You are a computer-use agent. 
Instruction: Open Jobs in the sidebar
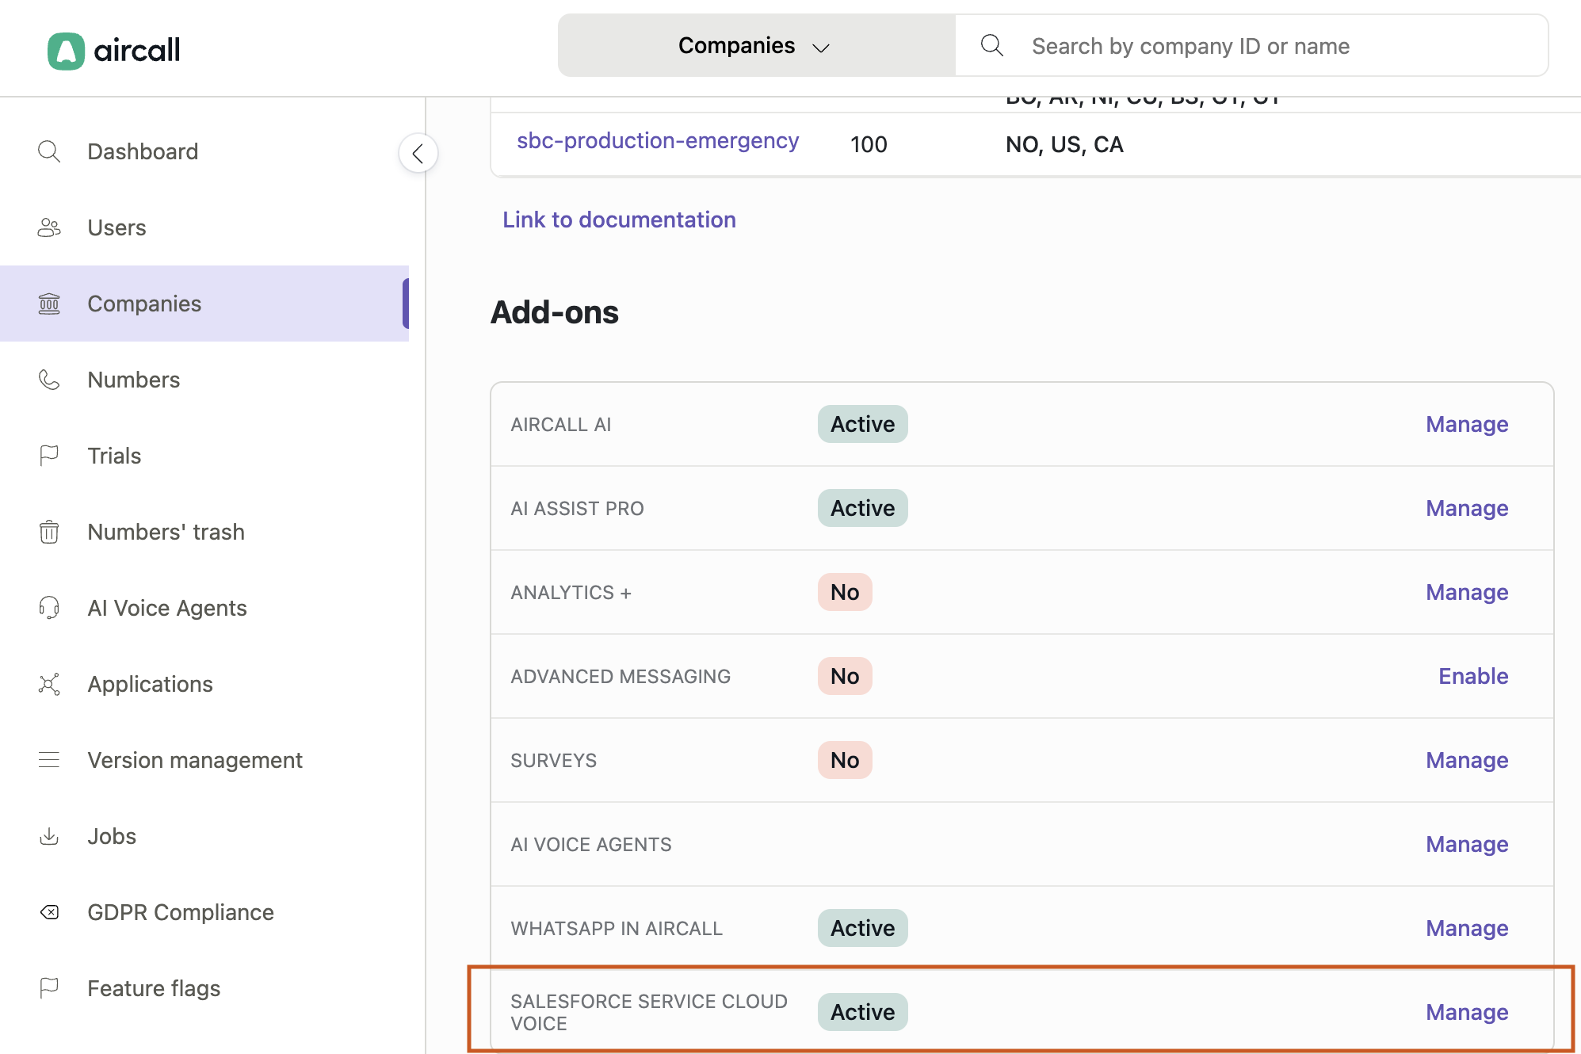204,836
